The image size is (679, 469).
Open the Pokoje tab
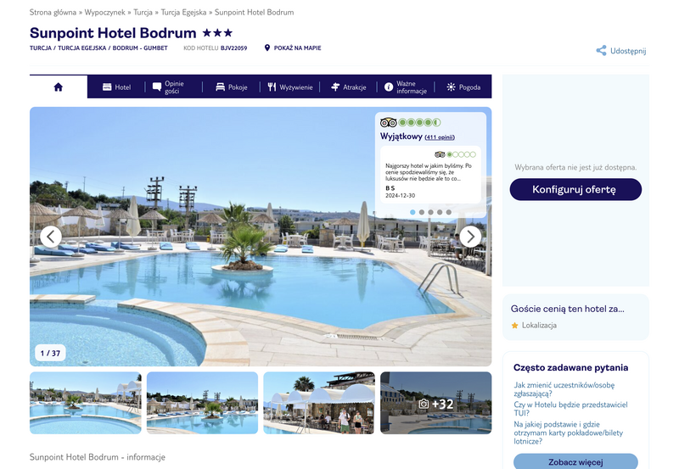point(232,87)
